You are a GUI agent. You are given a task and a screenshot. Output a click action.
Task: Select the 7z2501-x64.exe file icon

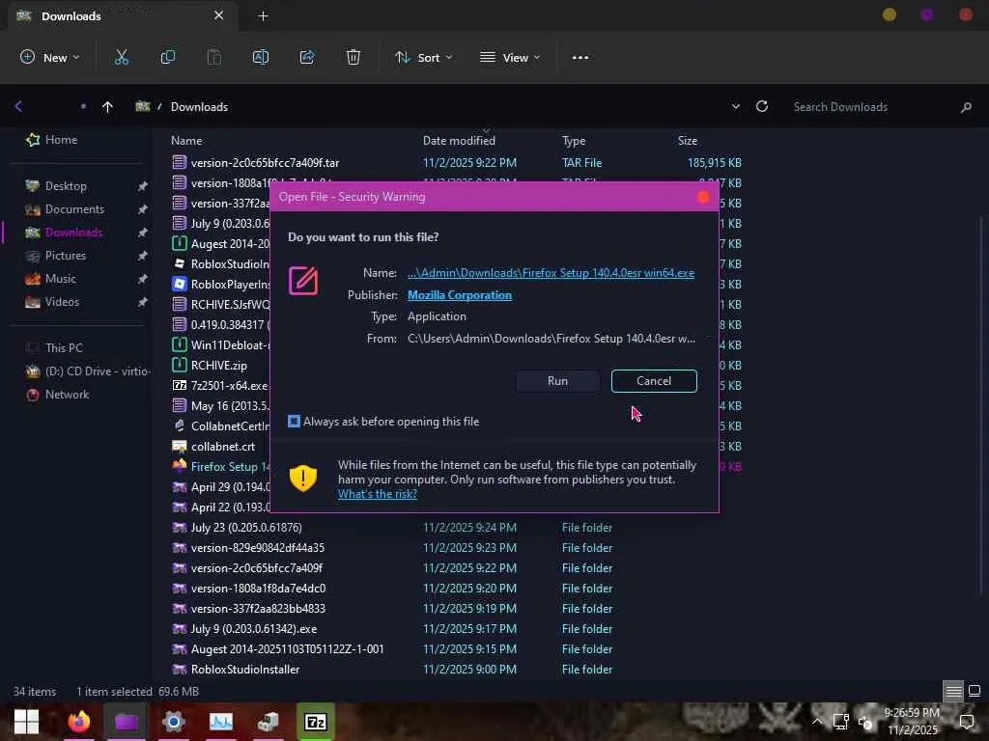180,385
